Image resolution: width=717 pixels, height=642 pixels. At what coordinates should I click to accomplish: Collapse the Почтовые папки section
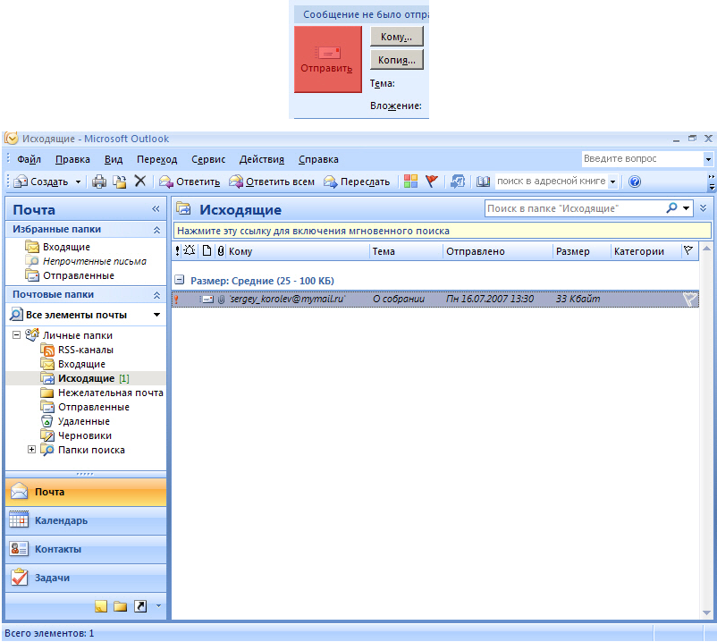[156, 295]
